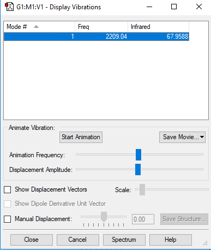The image size is (211, 250).
Task: Sort by the Infrared column header
Action: 158,27
